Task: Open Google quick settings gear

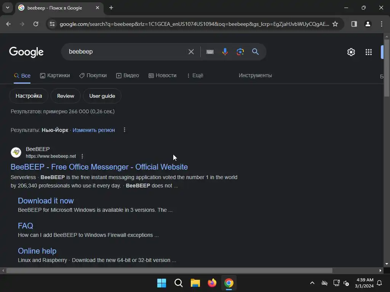Action: (x=351, y=52)
